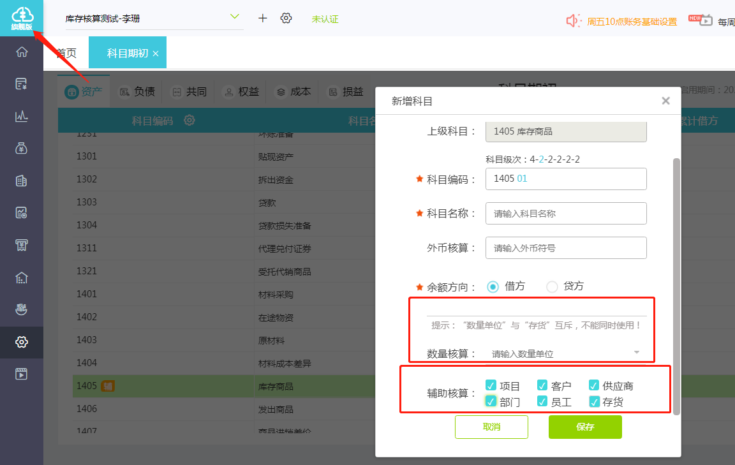Open the gear icon next to company selector
The image size is (735, 465).
(286, 18)
